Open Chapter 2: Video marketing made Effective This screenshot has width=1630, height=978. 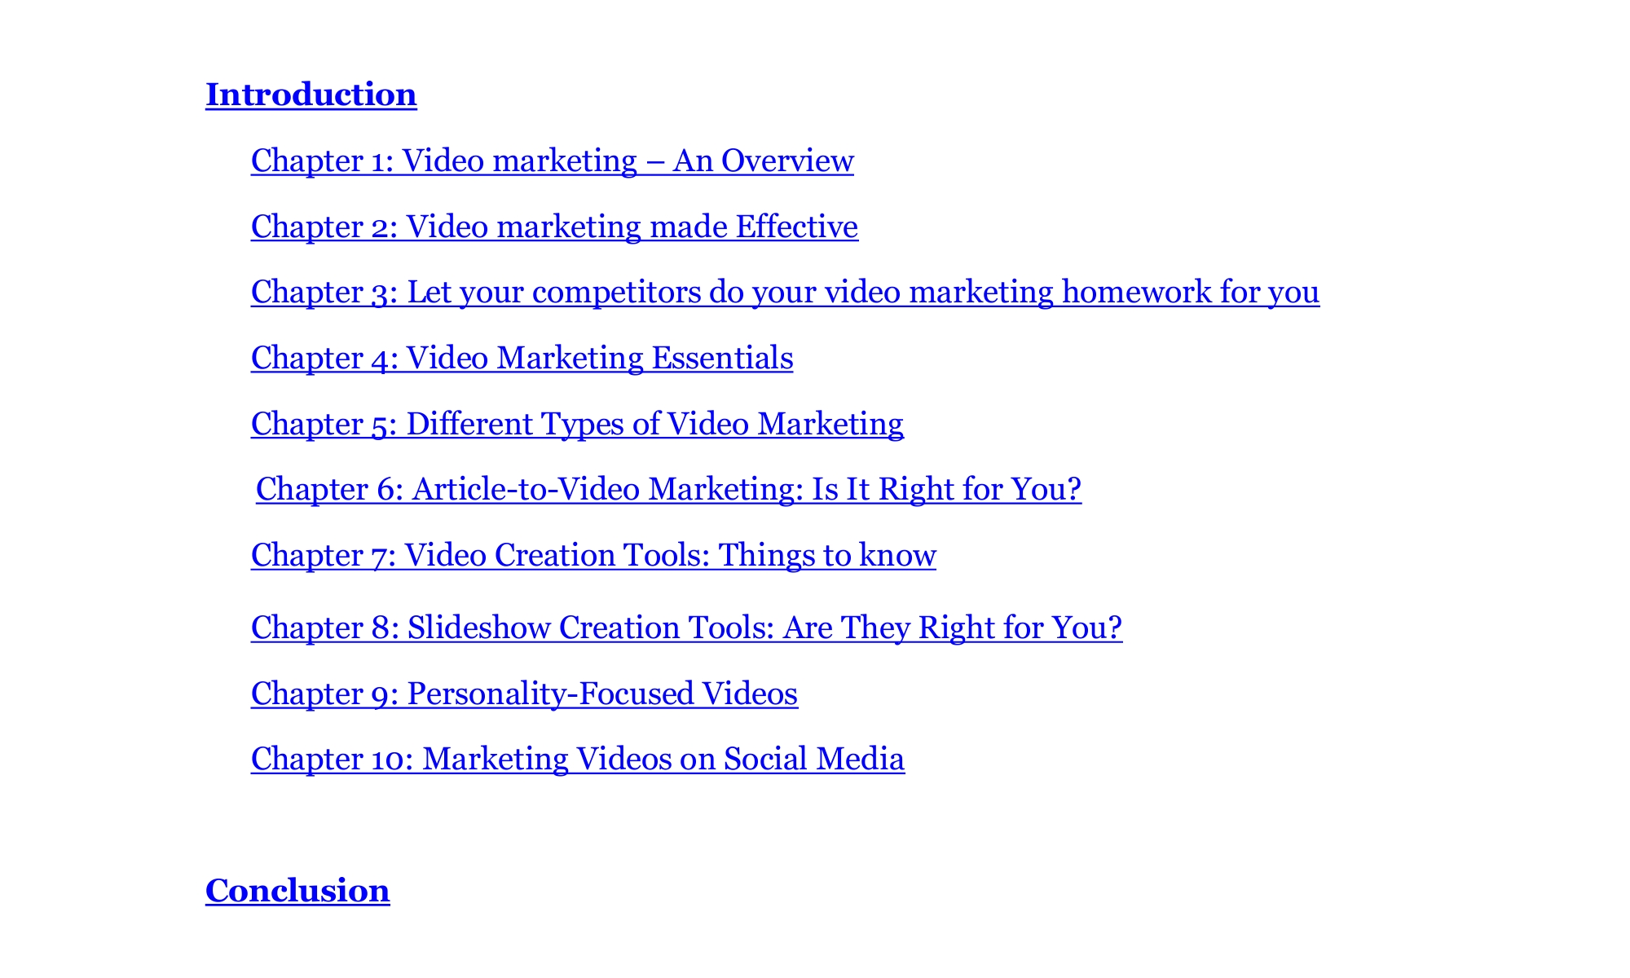click(554, 227)
